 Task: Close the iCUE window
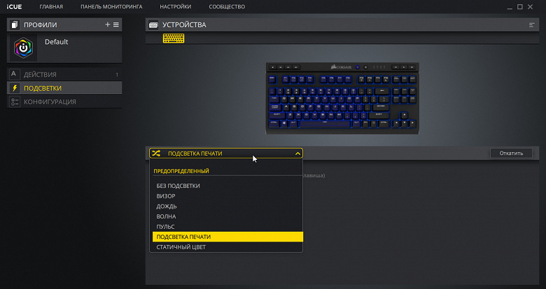[x=530, y=6]
